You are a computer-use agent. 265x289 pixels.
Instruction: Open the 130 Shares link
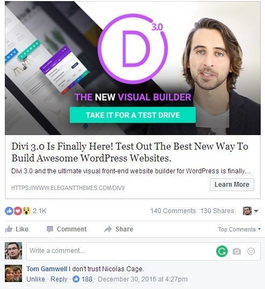[217, 211]
